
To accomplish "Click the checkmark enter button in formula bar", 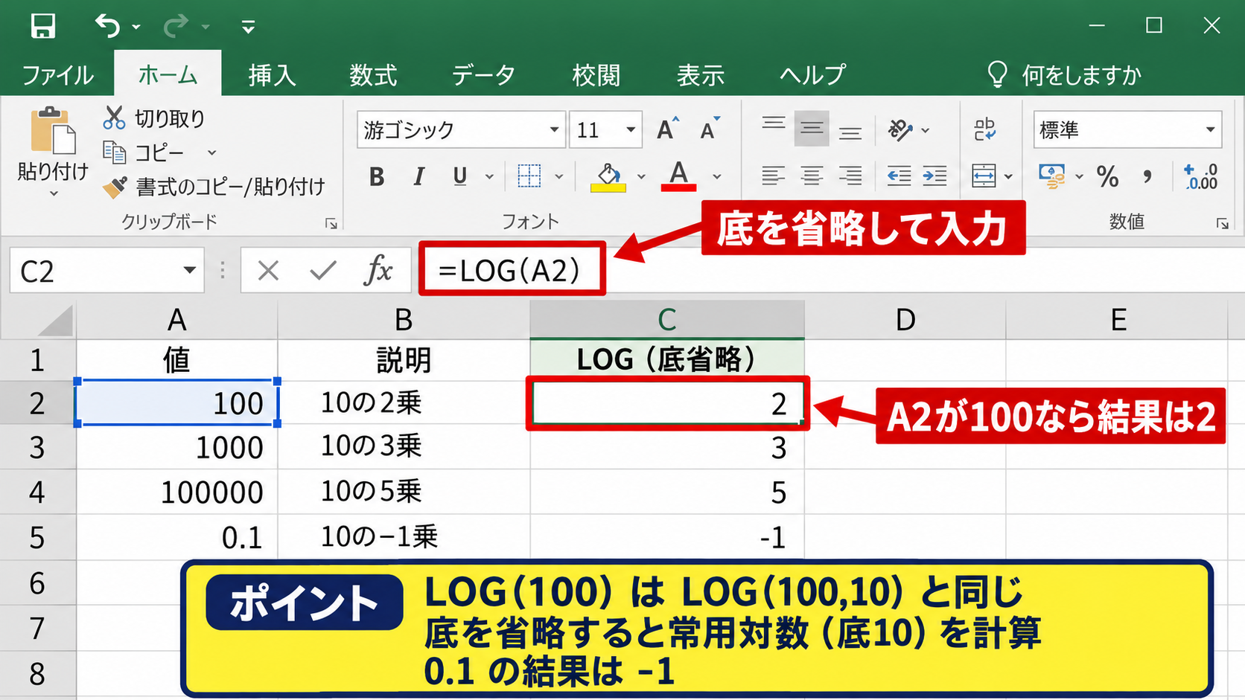I will [x=322, y=271].
